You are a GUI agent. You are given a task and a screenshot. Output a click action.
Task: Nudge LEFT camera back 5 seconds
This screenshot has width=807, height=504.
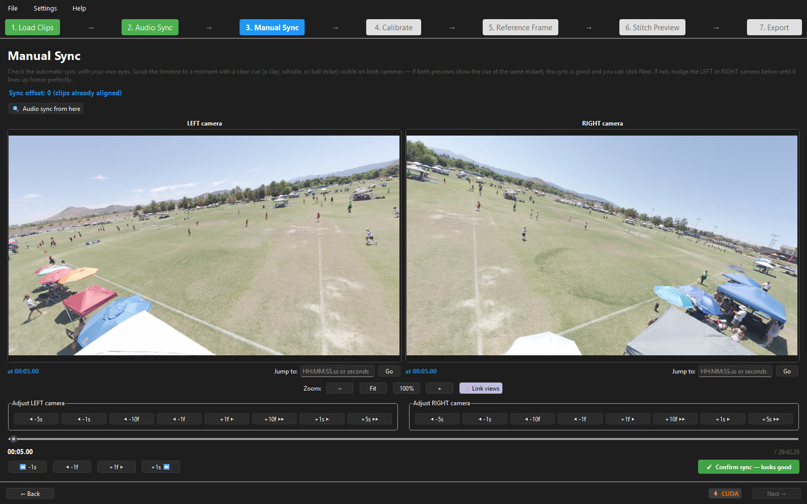click(x=36, y=419)
